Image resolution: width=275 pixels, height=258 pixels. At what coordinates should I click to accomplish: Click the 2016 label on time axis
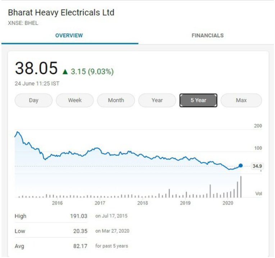(x=57, y=203)
